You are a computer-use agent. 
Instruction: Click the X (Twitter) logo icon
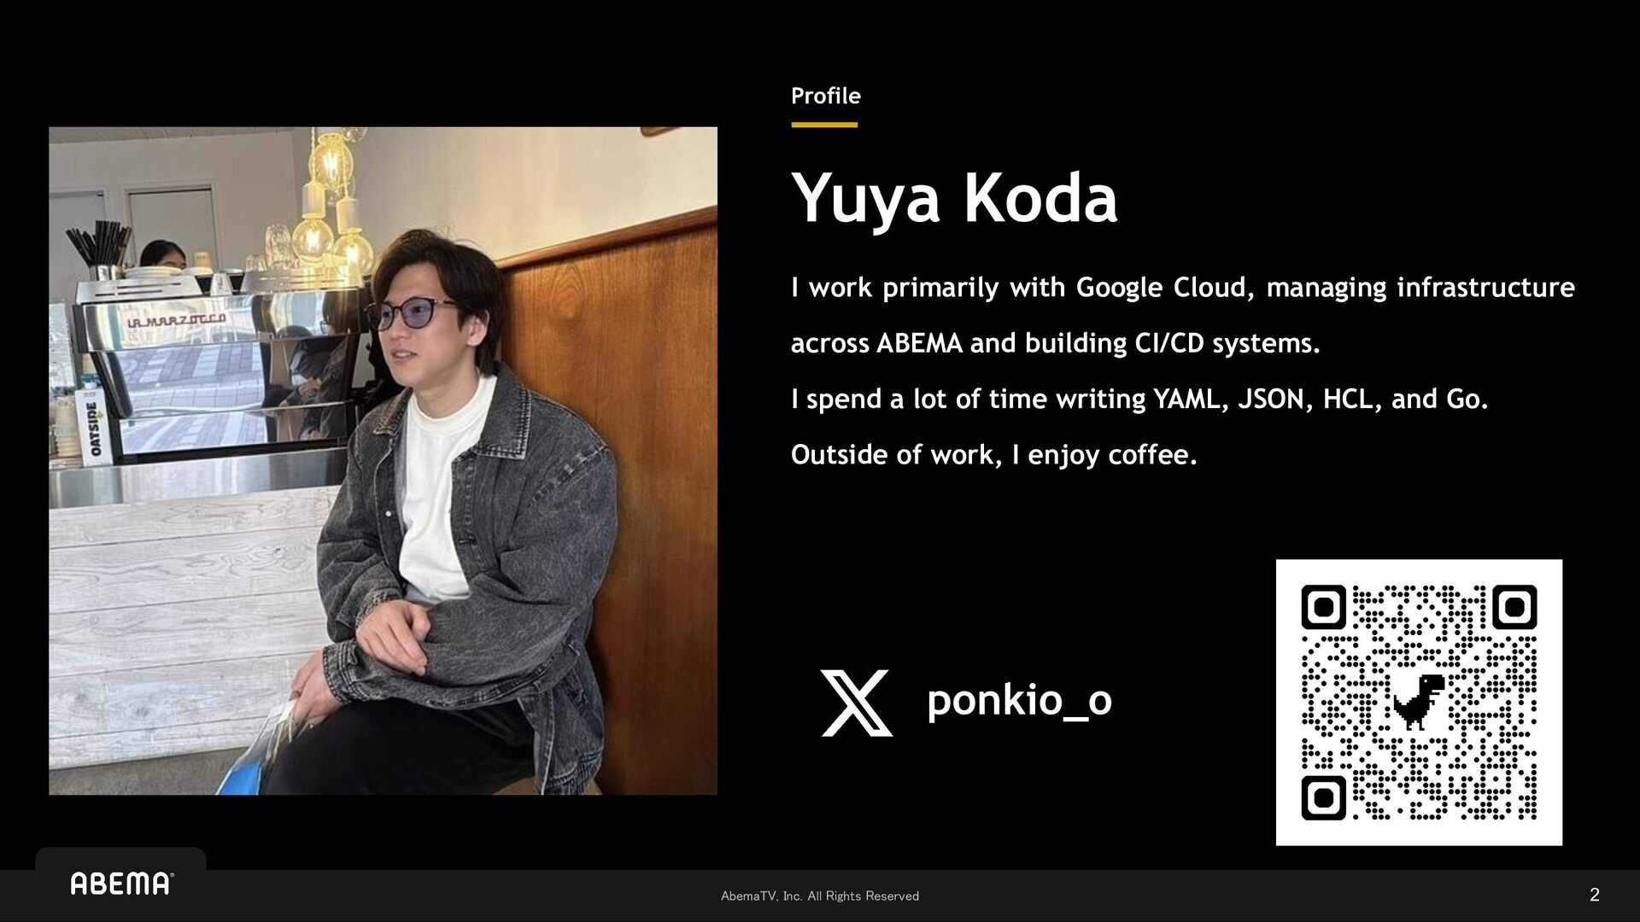(856, 703)
